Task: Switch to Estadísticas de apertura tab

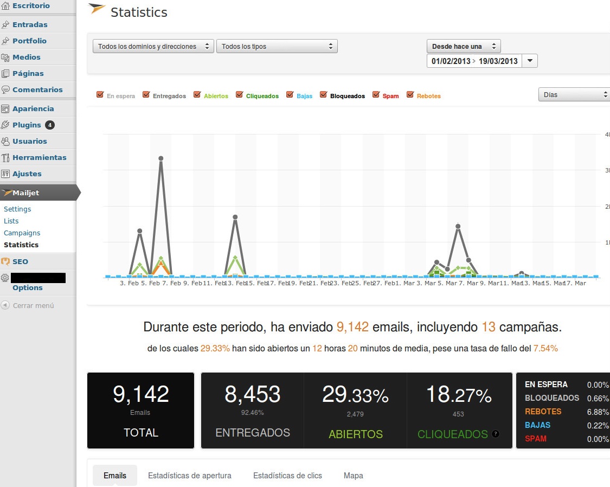Action: [x=189, y=476]
